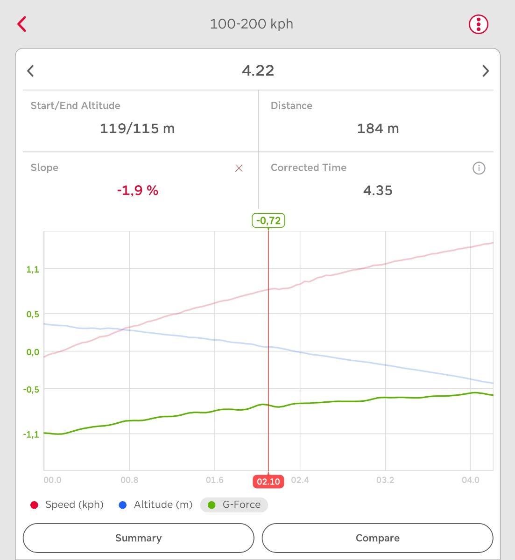515x560 pixels.
Task: Click the green G-Force legend dot
Action: 212,505
